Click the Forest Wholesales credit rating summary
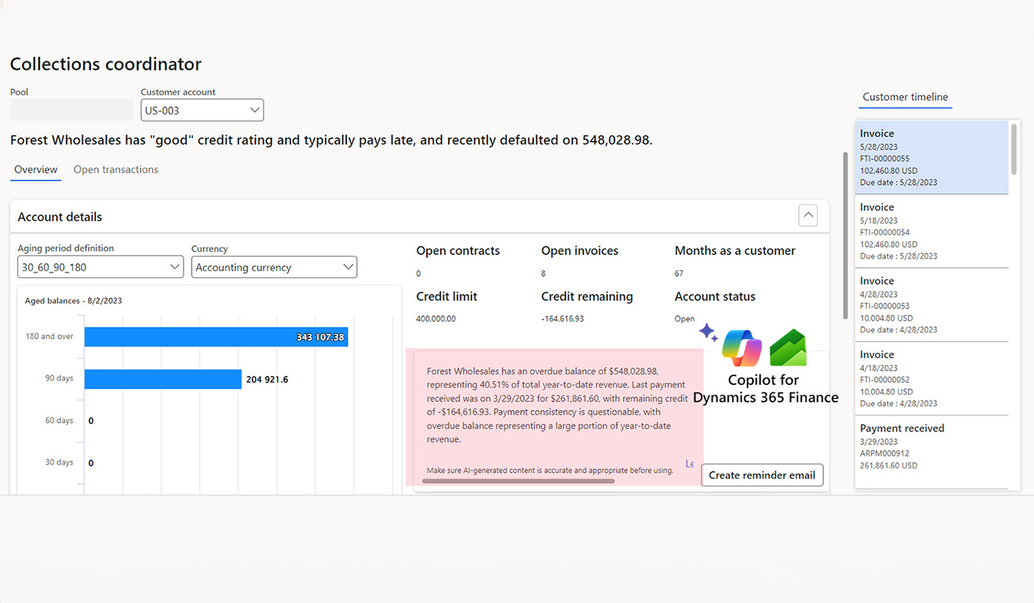 pos(332,140)
